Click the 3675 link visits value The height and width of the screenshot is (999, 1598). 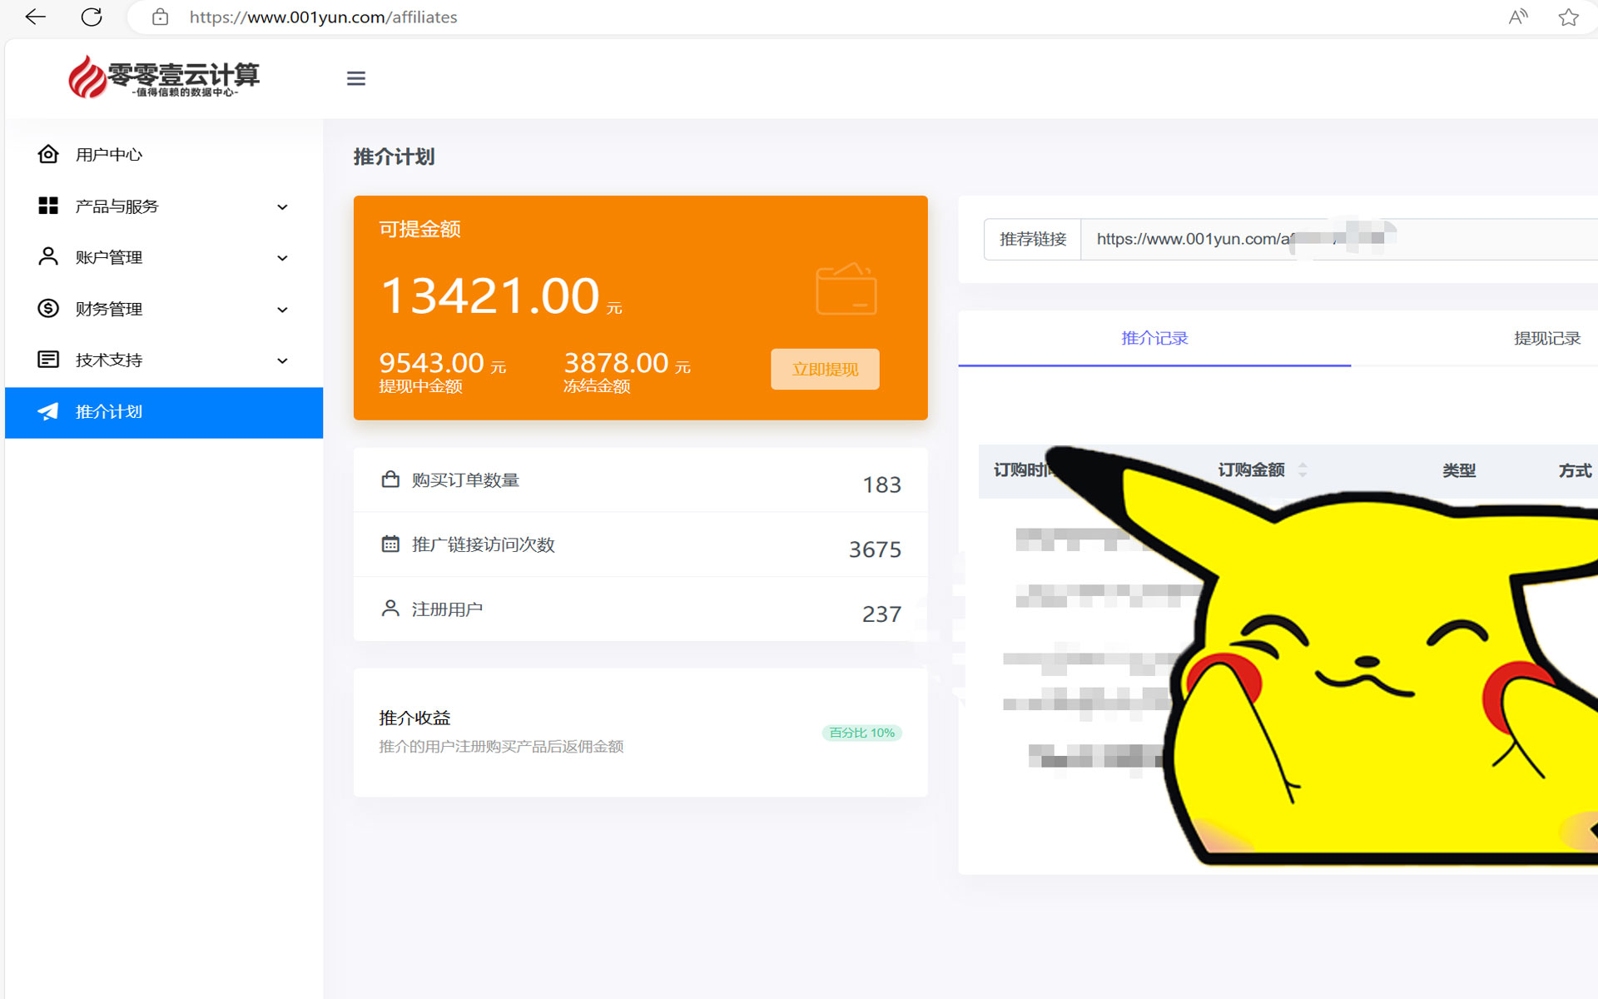click(x=875, y=549)
